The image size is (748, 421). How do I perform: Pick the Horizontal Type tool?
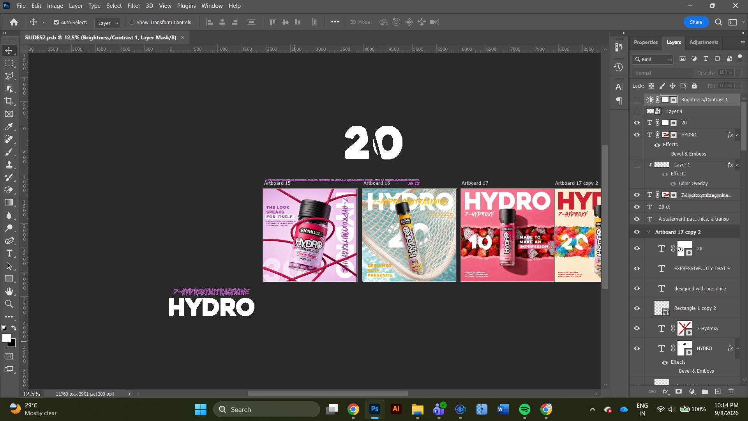9,253
